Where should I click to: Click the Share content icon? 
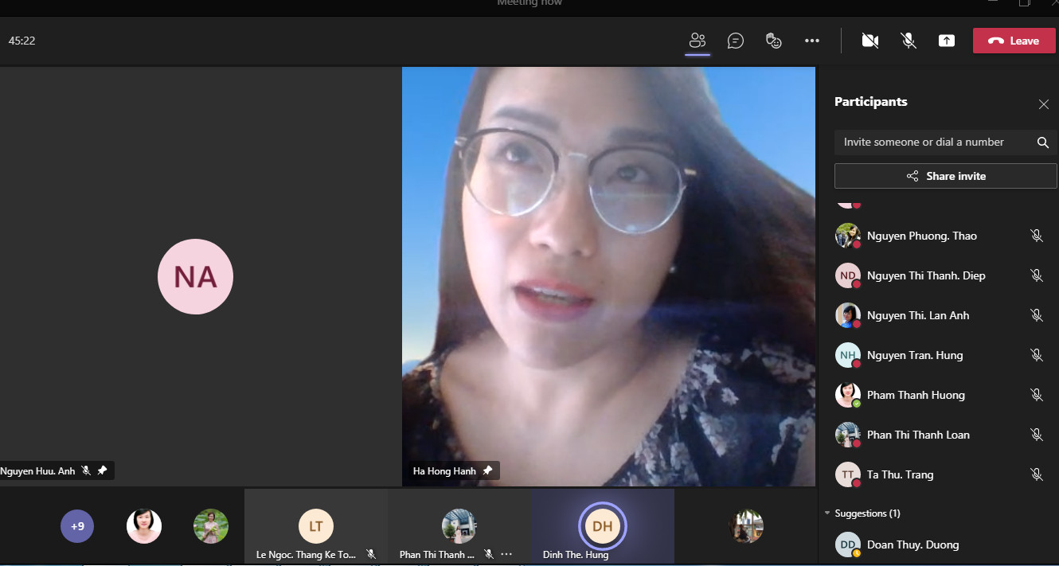[x=946, y=41]
